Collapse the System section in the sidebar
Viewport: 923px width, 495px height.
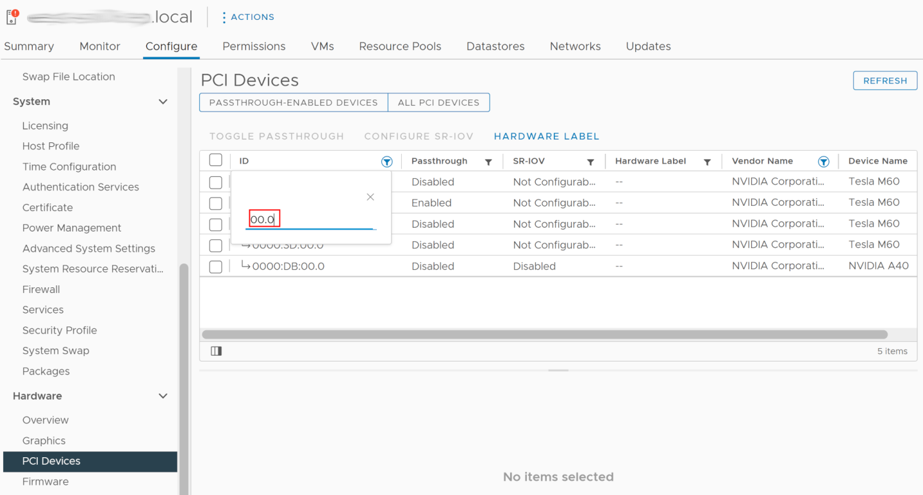(163, 101)
